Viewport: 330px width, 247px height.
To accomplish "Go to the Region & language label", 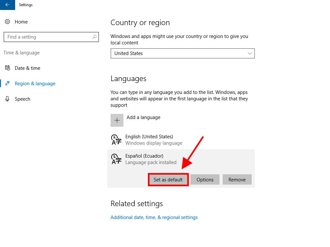I will tap(35, 84).
